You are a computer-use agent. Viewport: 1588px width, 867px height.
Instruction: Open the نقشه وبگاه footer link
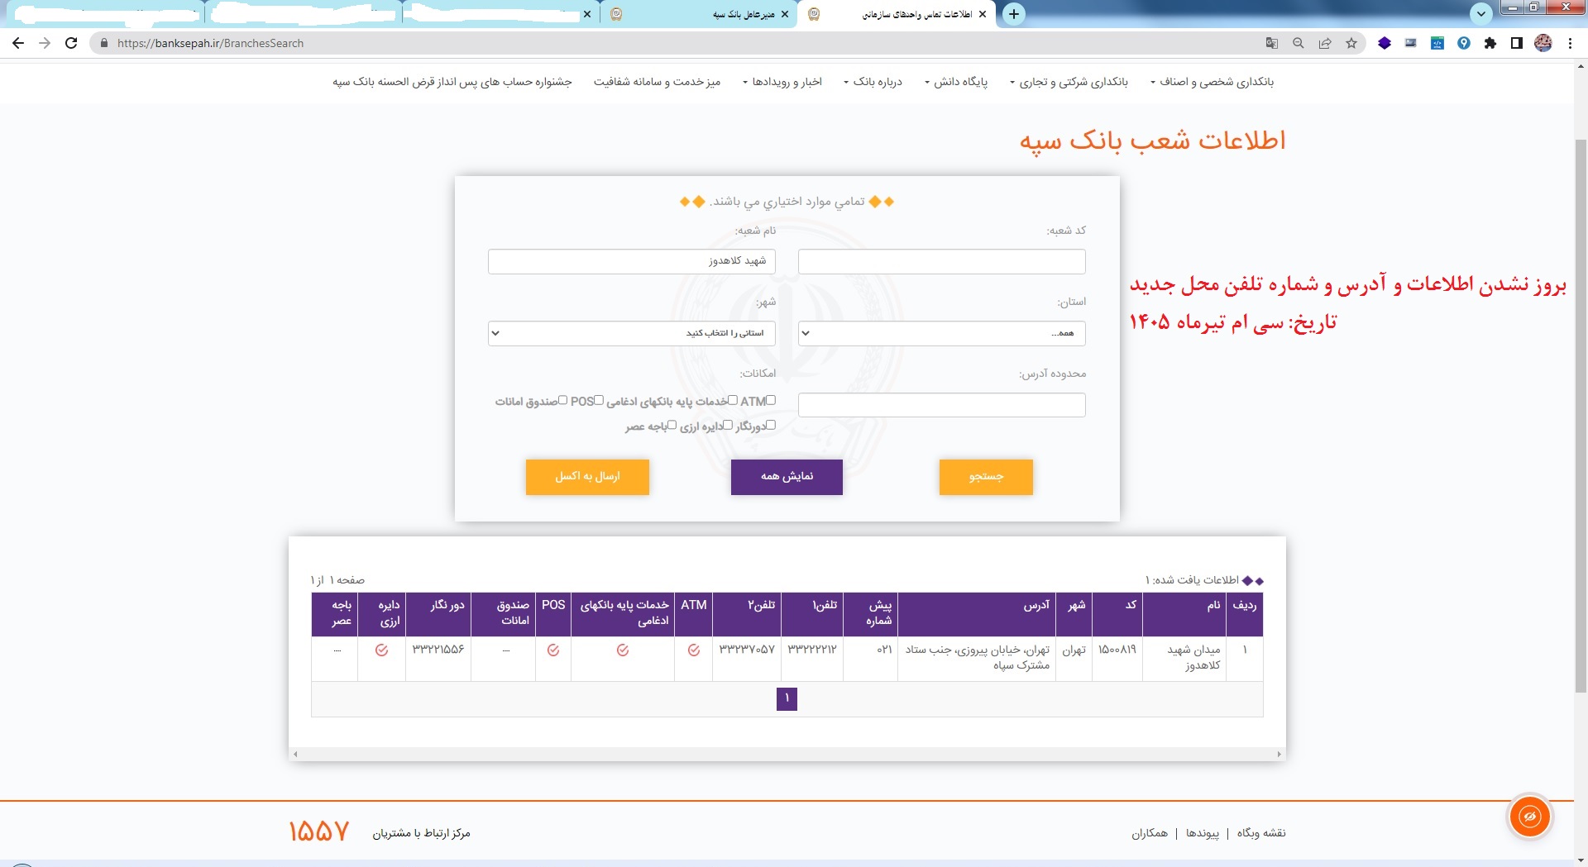coord(1261,833)
